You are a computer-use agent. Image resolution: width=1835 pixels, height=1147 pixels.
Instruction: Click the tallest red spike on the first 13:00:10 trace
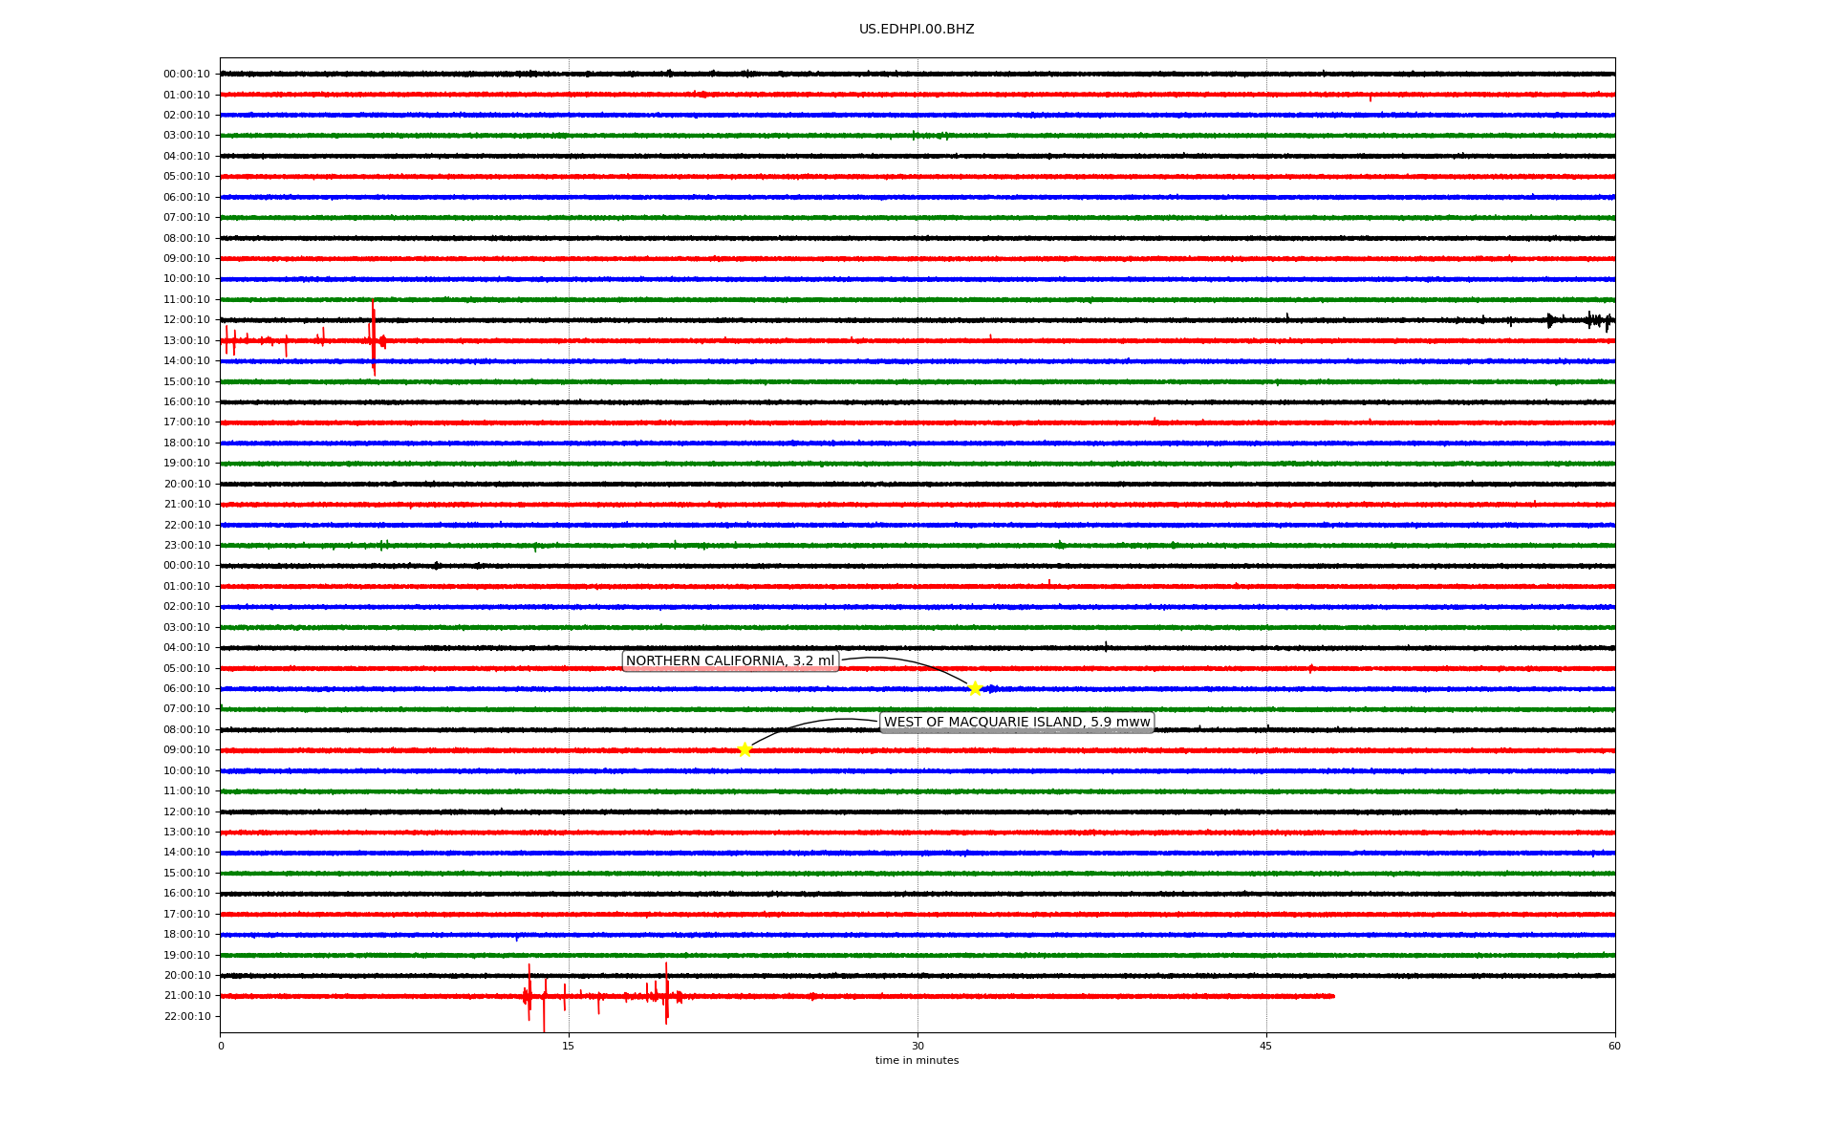tap(374, 337)
